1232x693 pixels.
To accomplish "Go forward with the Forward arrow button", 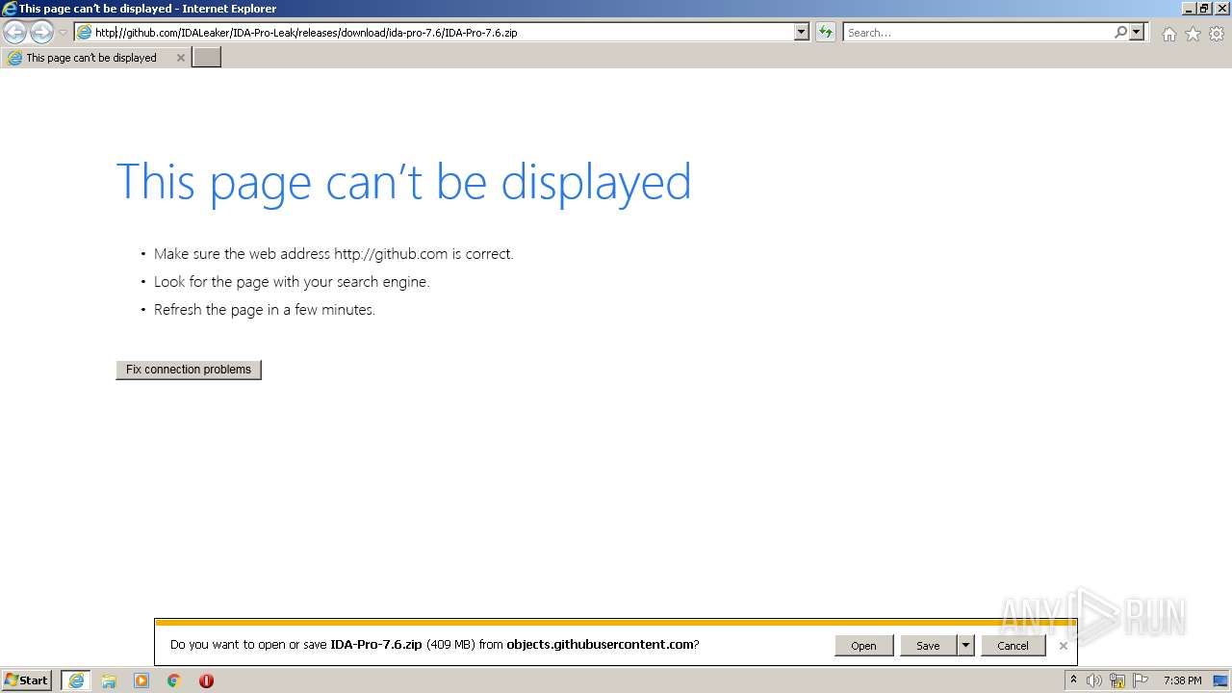I will pos(41,32).
